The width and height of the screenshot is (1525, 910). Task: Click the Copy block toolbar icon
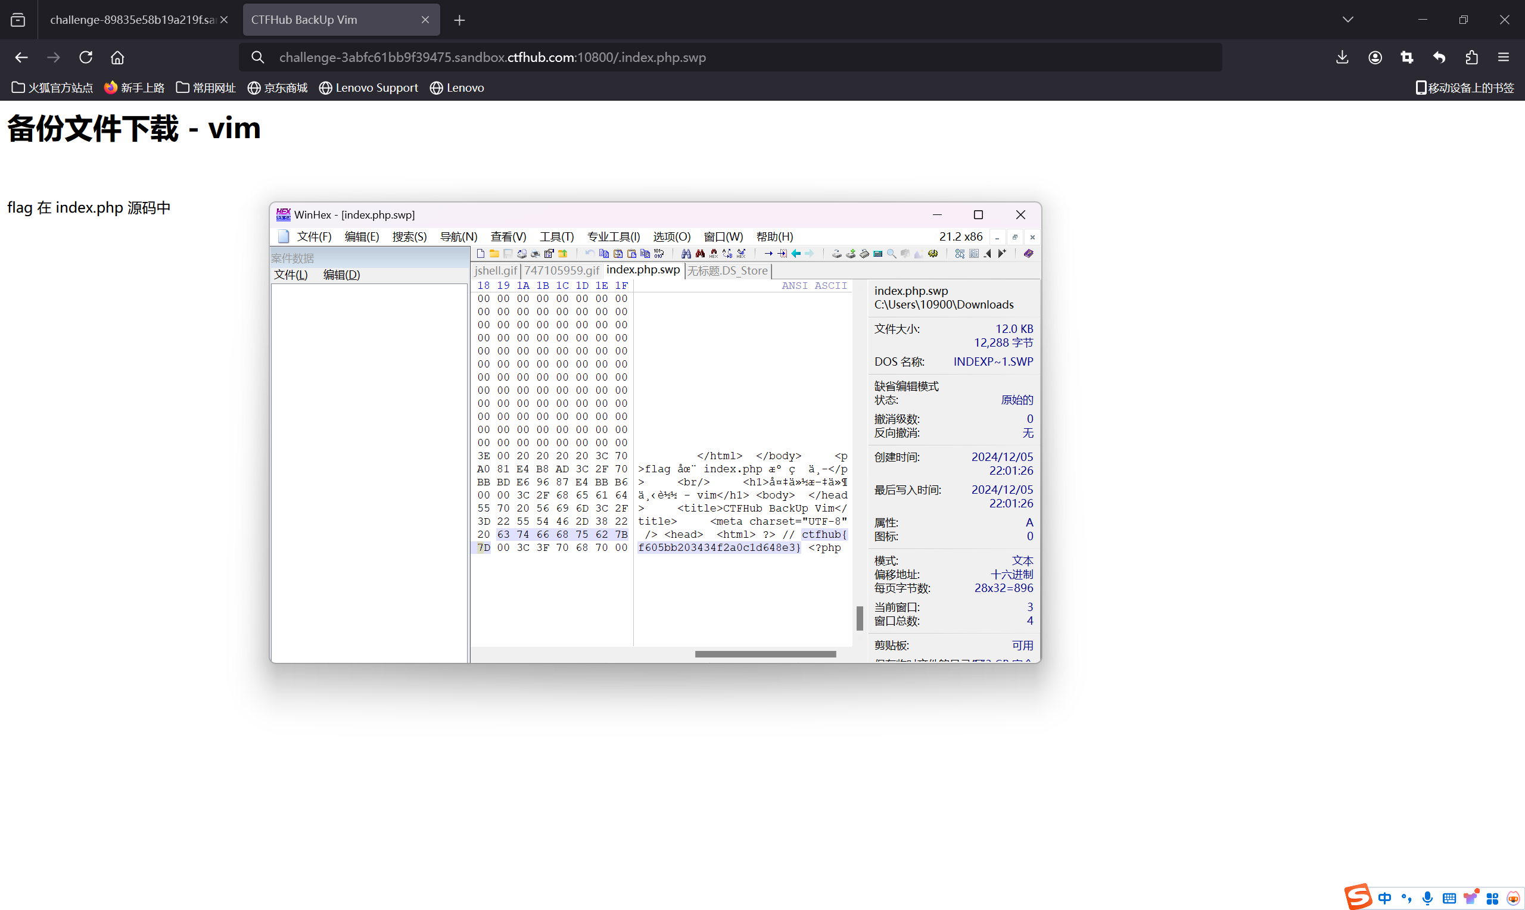tap(604, 254)
